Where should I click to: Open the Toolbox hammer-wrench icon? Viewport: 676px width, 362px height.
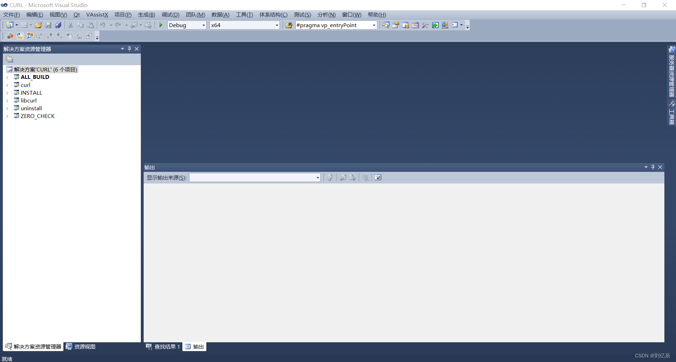click(x=425, y=25)
